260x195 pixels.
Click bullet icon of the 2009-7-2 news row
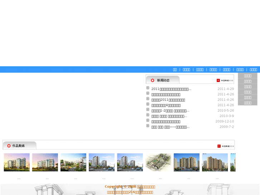(x=148, y=126)
